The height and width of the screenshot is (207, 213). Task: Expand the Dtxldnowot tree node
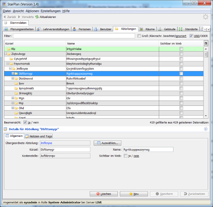tap(13, 78)
